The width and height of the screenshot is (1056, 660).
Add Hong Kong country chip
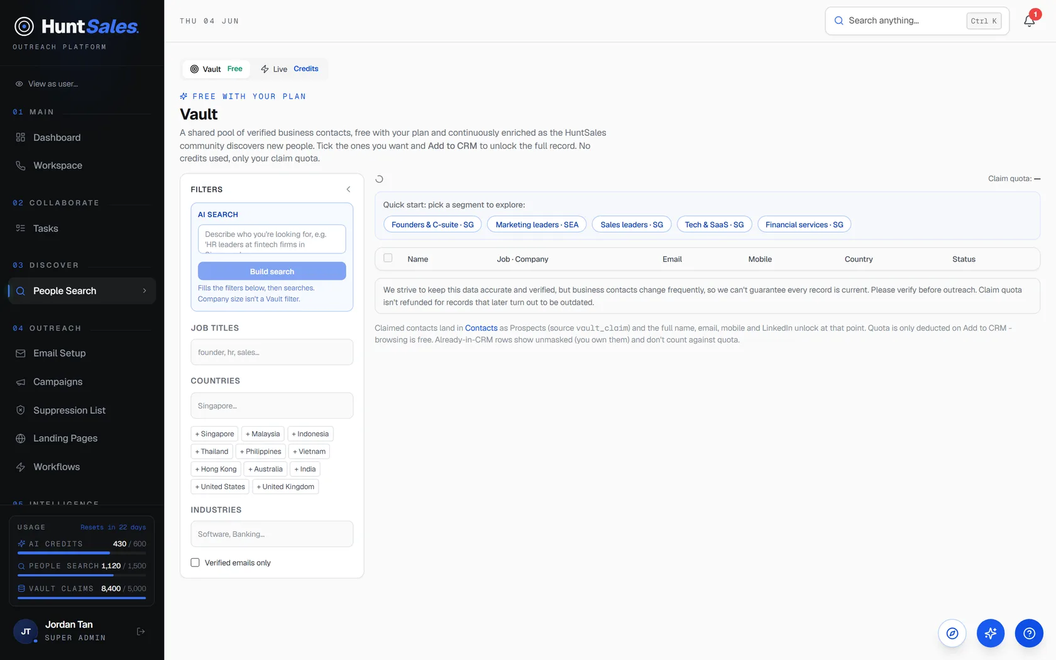click(x=216, y=469)
